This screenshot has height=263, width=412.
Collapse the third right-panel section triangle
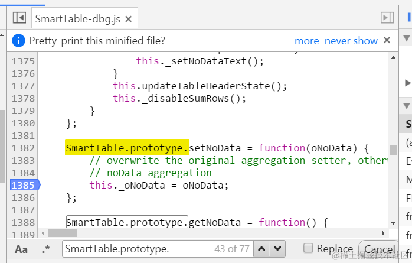(x=407, y=106)
